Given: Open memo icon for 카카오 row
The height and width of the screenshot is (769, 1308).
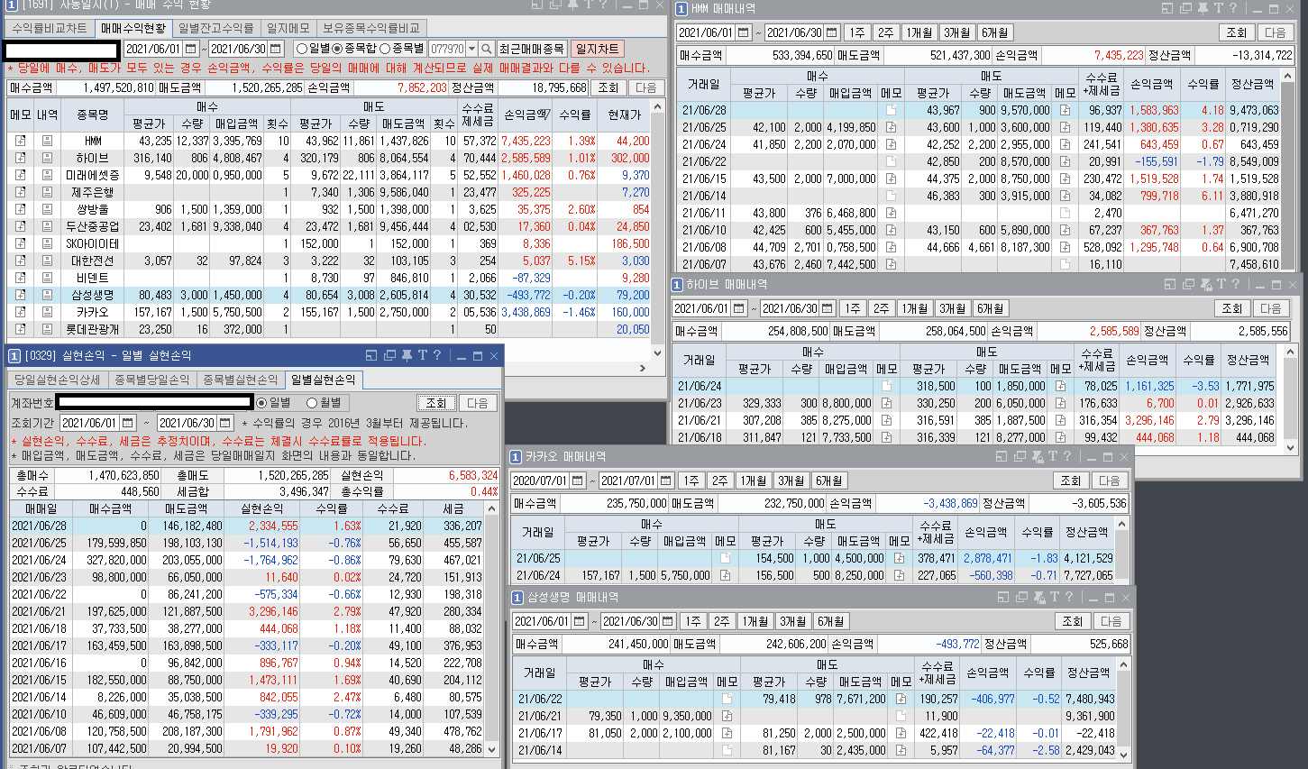Looking at the screenshot, I should [x=20, y=312].
